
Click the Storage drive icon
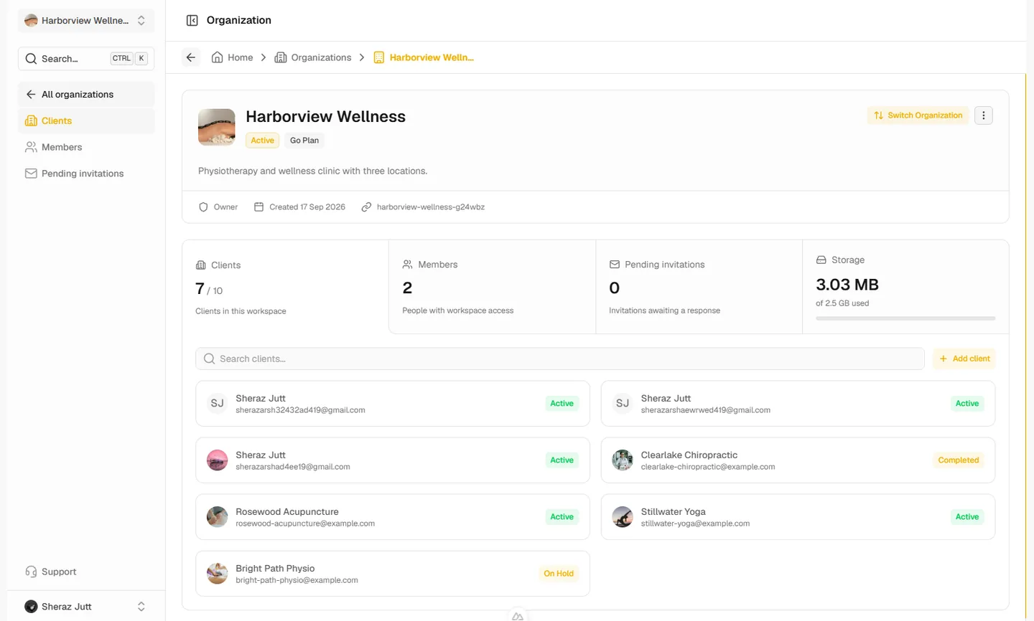tap(821, 260)
